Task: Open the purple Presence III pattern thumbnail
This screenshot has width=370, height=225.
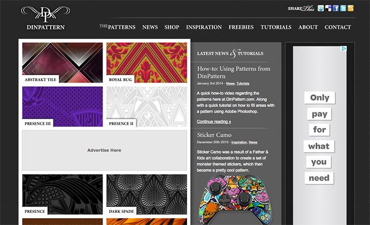Action: 62,106
